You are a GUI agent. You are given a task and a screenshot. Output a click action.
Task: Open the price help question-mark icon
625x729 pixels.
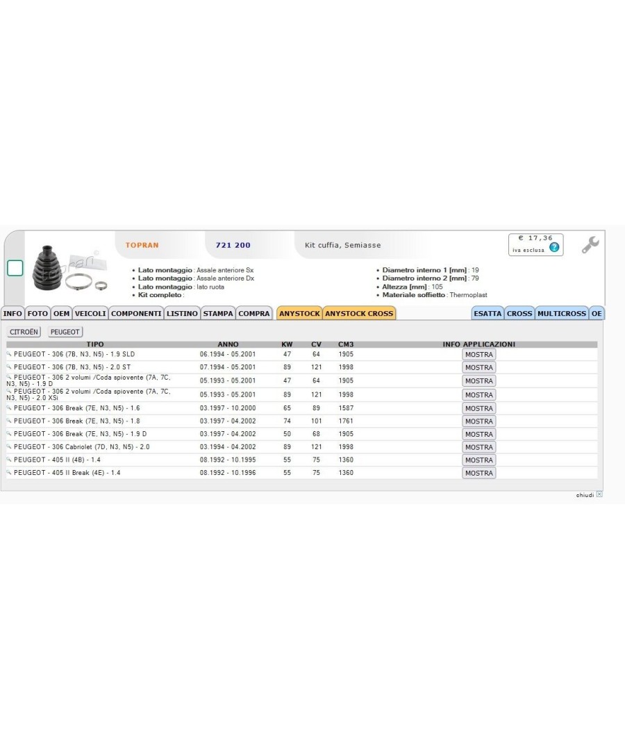click(554, 247)
